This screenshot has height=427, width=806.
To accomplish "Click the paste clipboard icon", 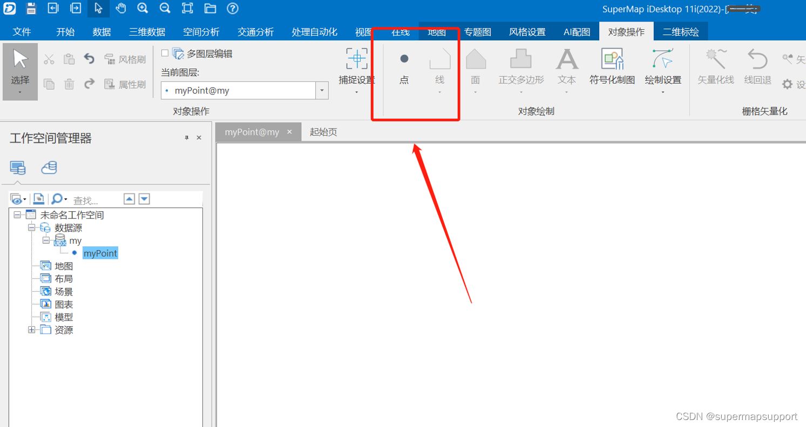I will coord(69,59).
